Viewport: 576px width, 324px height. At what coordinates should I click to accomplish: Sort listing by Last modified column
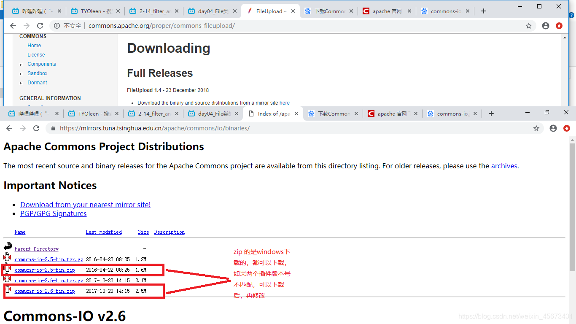pyautogui.click(x=104, y=232)
